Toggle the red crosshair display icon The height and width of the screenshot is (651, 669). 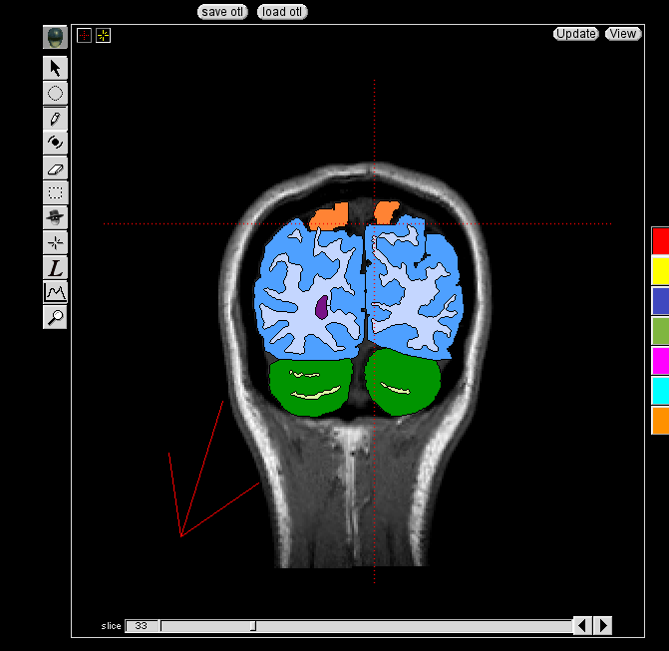coord(85,36)
